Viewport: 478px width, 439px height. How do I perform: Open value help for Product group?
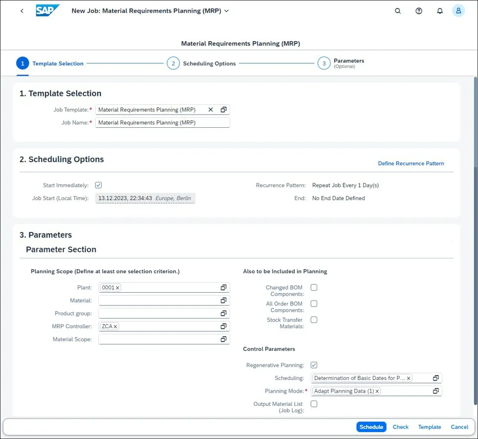click(x=223, y=313)
